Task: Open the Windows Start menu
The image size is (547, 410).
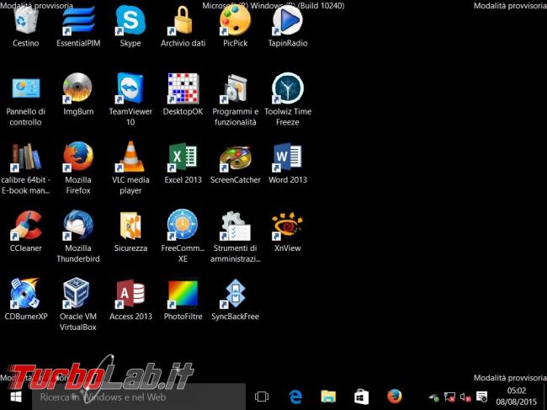Action: [x=16, y=397]
